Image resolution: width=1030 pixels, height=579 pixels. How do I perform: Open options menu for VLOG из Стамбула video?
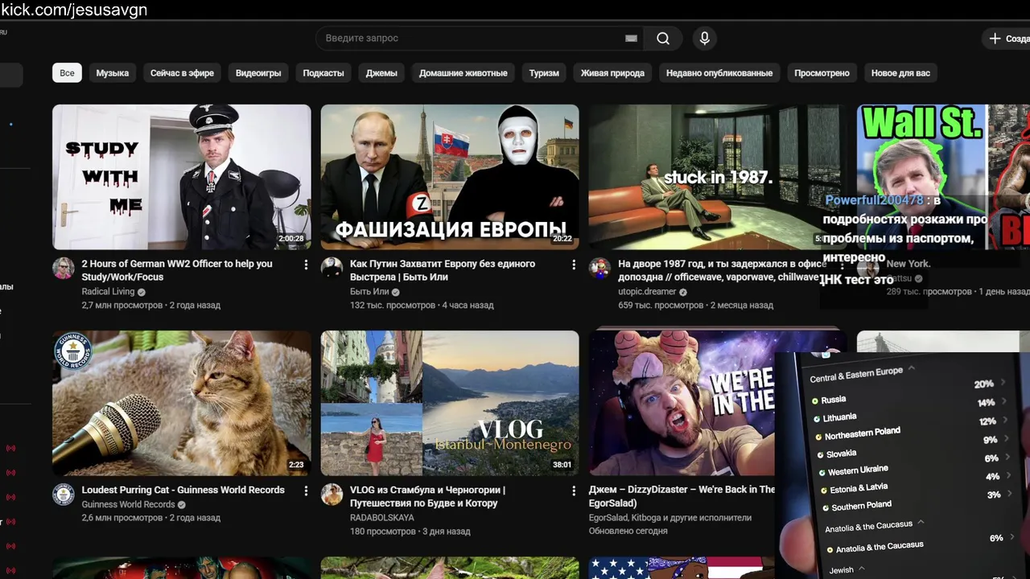point(574,491)
